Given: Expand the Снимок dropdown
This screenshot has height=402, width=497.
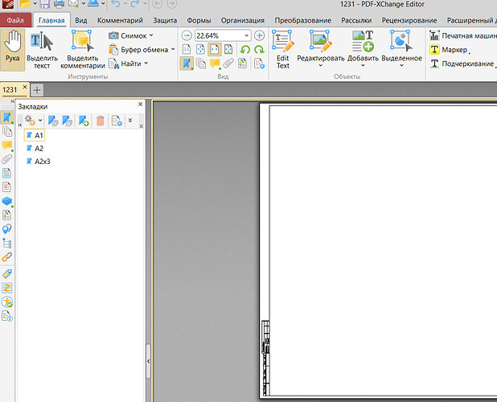Looking at the screenshot, I should (x=151, y=35).
